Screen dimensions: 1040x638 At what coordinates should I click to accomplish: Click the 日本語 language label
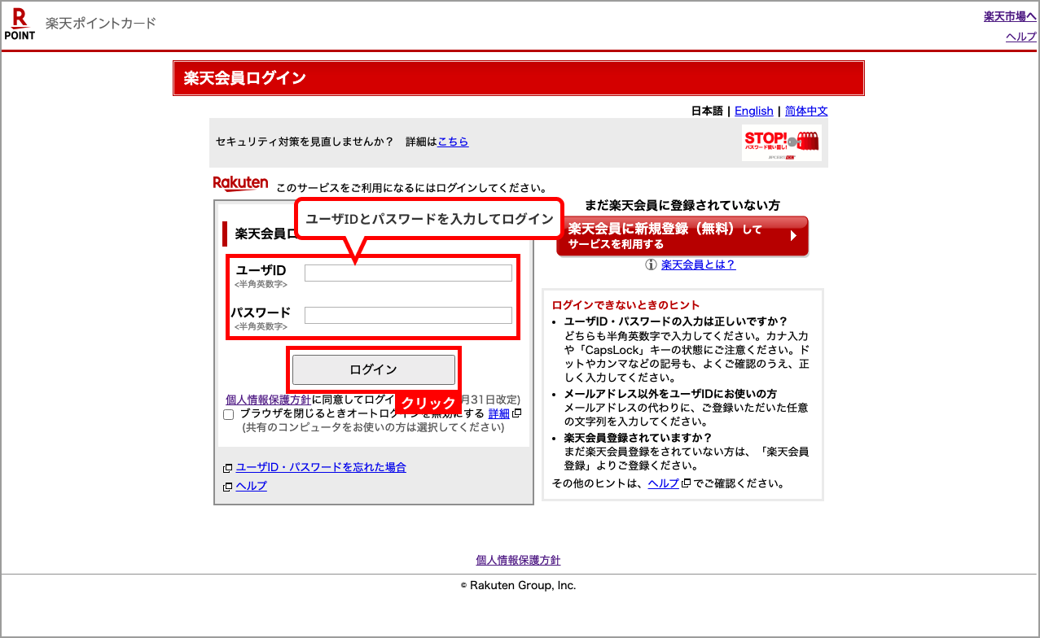[x=707, y=111]
